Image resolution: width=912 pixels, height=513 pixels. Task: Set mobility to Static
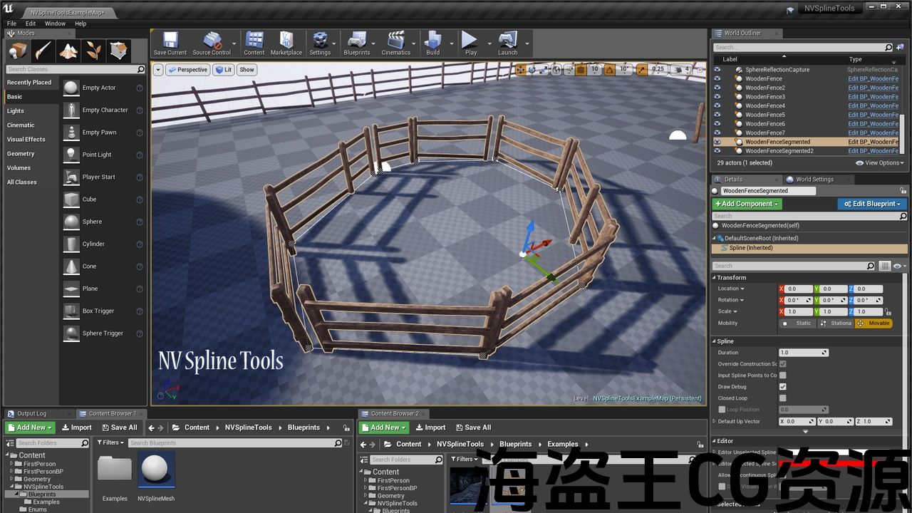[797, 323]
